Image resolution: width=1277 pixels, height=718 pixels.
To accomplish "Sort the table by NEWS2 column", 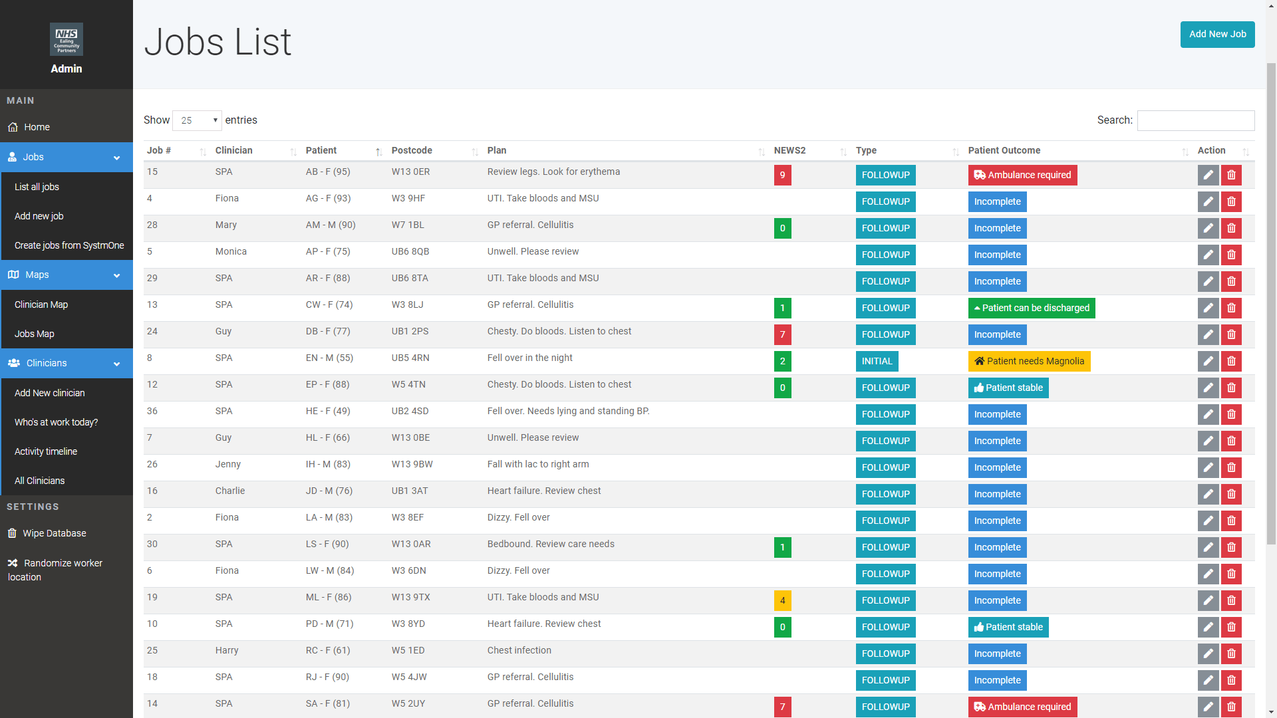I will tap(789, 151).
